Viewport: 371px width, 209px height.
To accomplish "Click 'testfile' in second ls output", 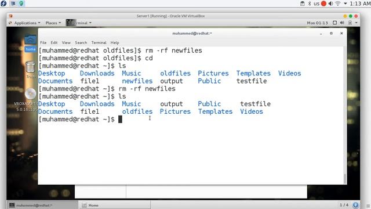I will point(256,104).
